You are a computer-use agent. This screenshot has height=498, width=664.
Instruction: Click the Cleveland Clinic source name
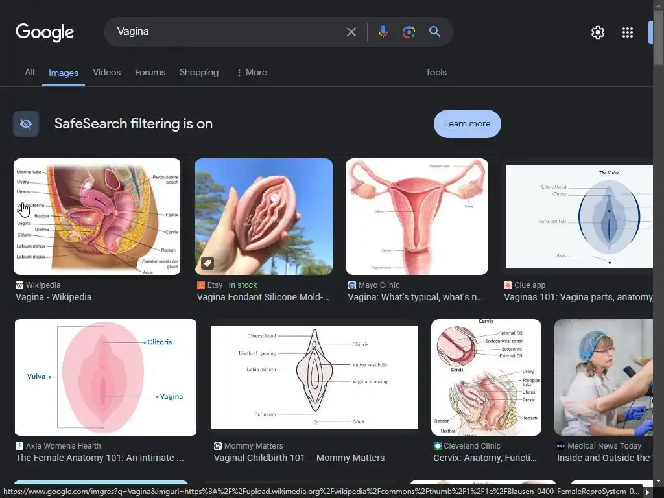pos(472,446)
